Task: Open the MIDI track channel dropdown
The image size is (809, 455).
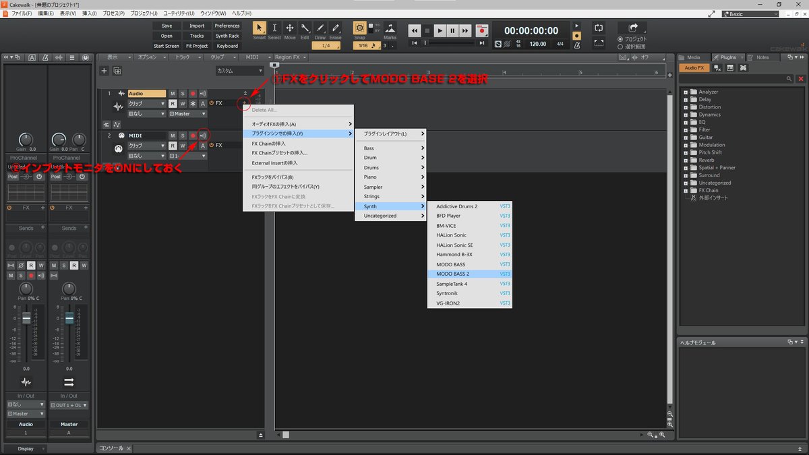Action: pyautogui.click(x=187, y=156)
